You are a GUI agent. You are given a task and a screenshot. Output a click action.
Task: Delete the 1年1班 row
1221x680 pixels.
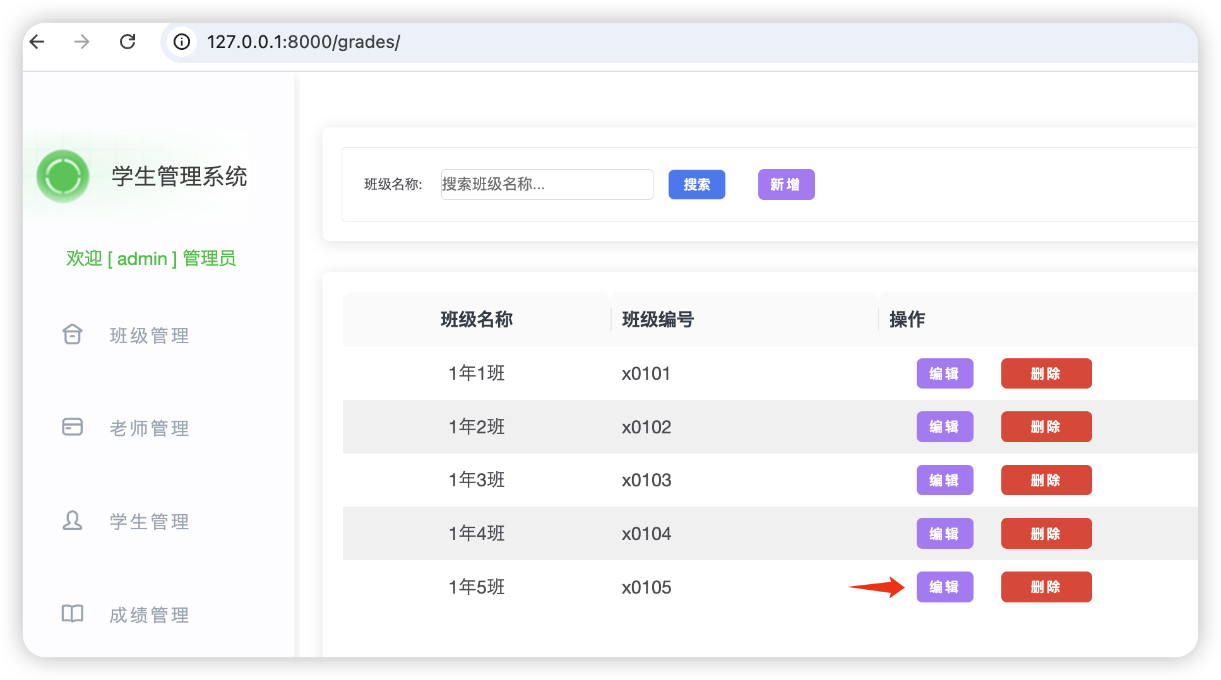click(x=1046, y=373)
